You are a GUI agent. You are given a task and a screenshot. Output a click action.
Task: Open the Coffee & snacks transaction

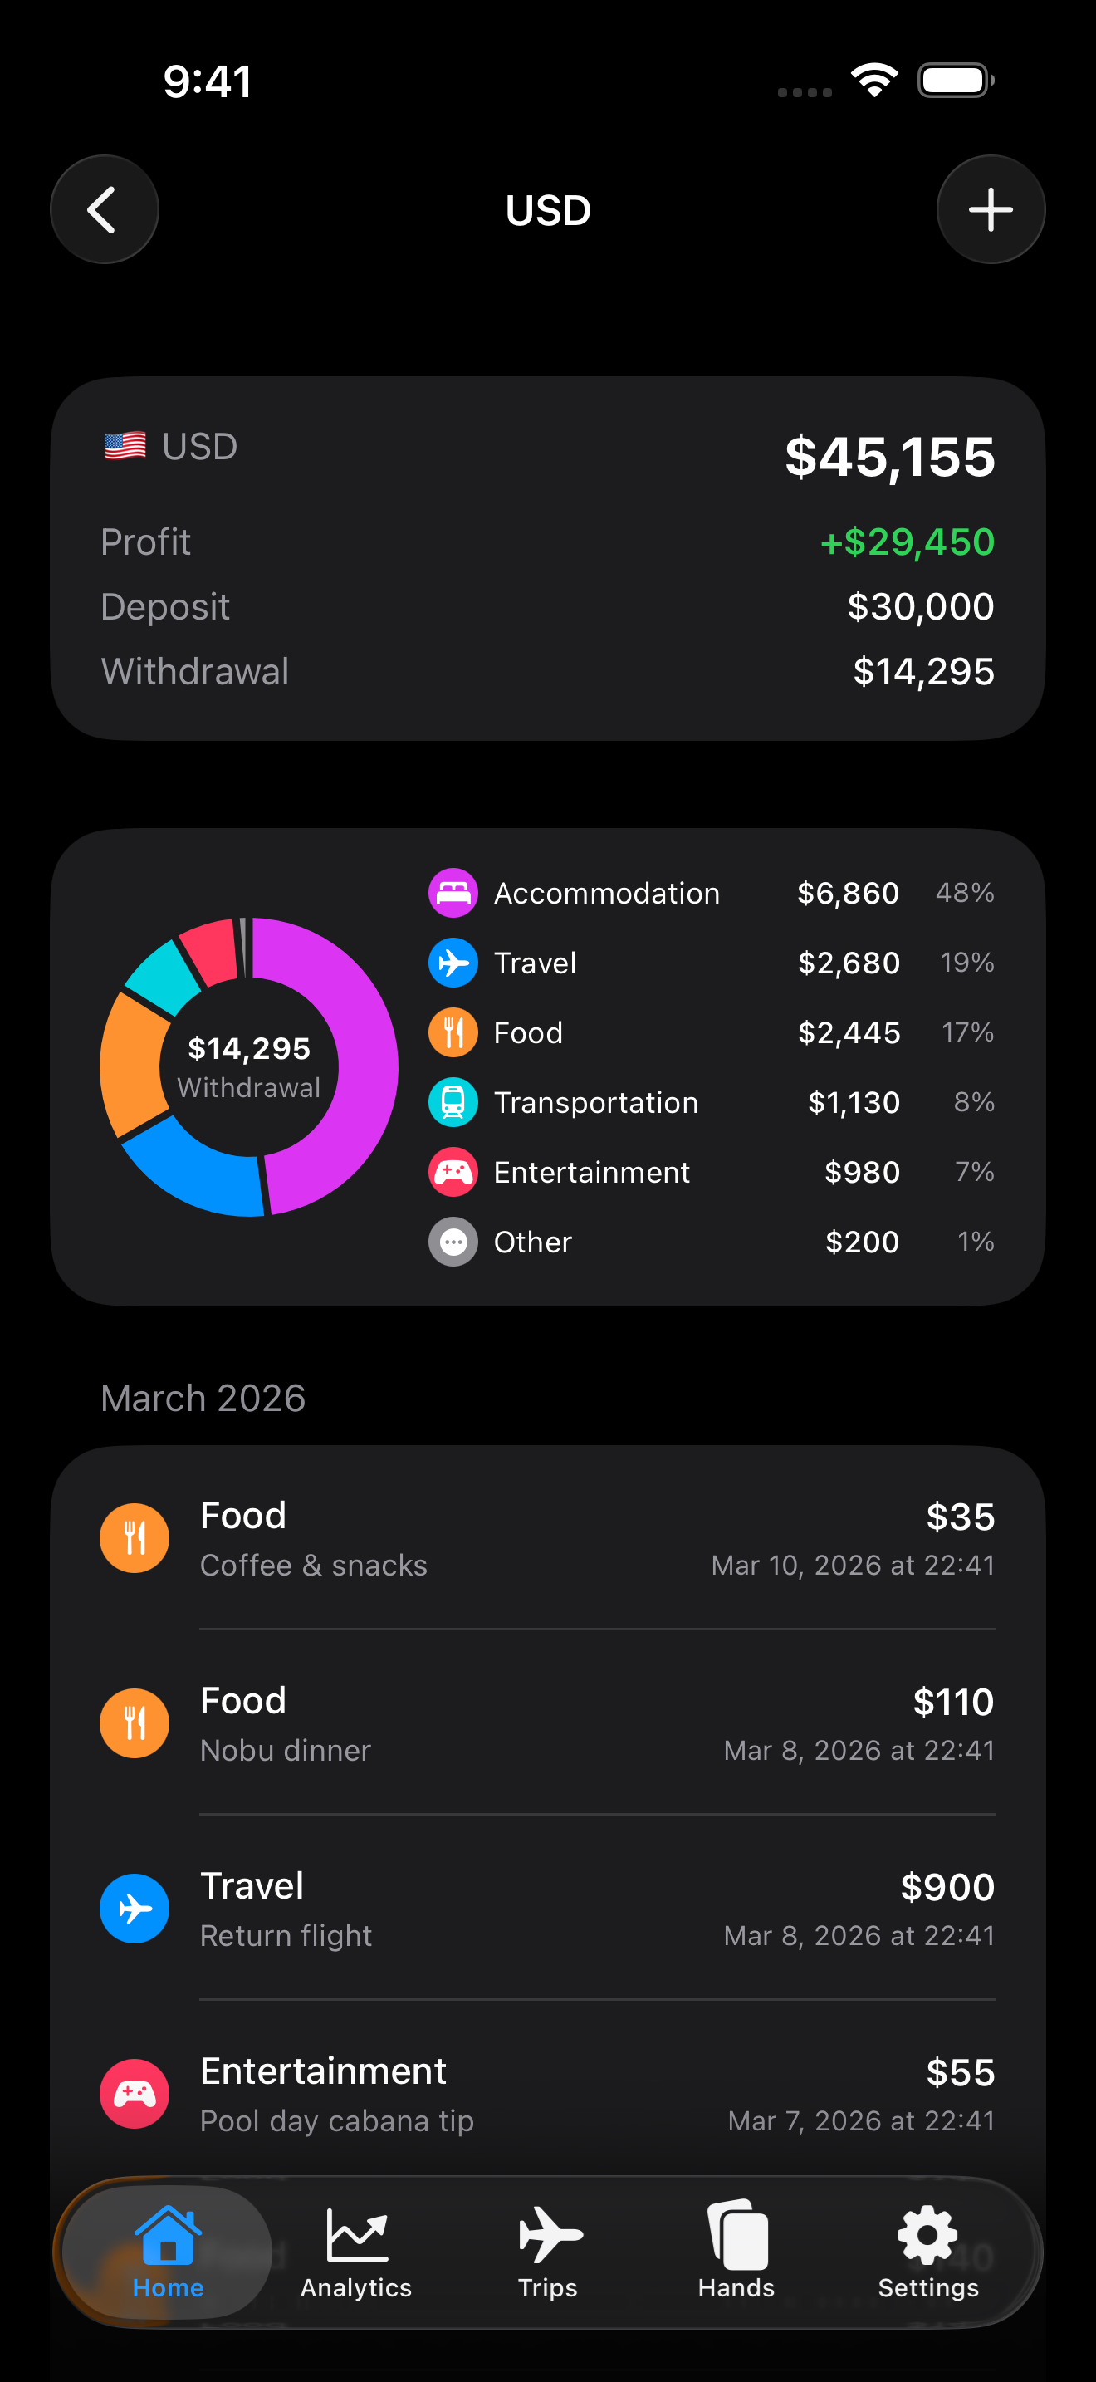tap(548, 1539)
